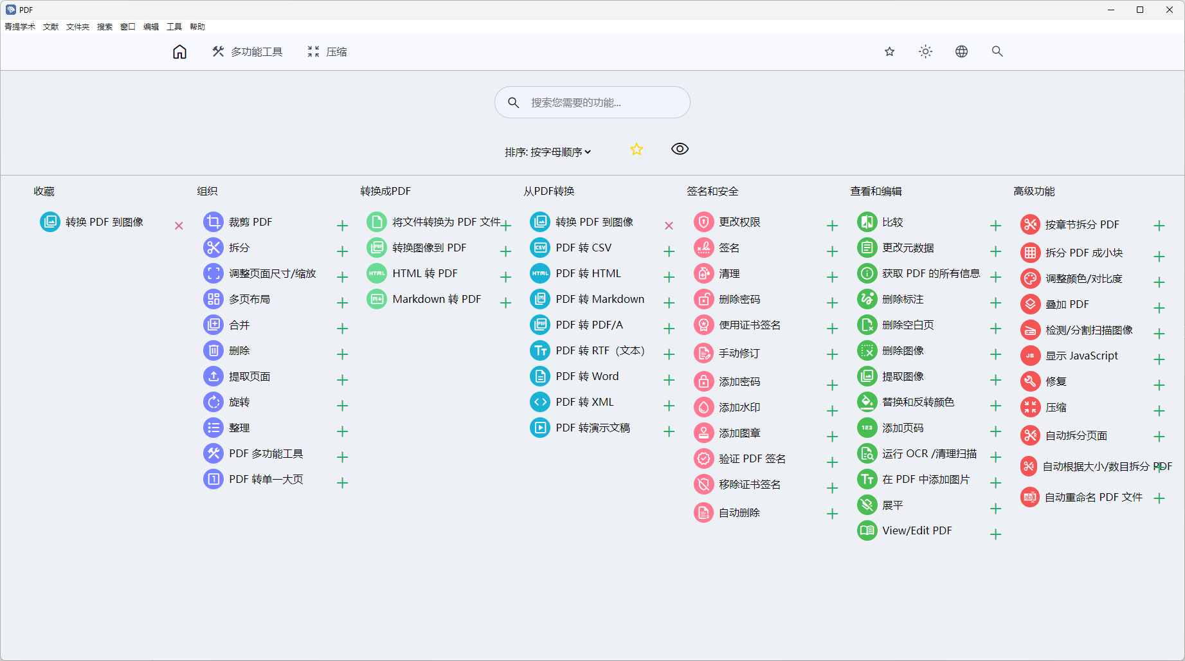Image resolution: width=1185 pixels, height=661 pixels.
Task: Click the favorites star icon in top bar
Action: click(x=889, y=51)
